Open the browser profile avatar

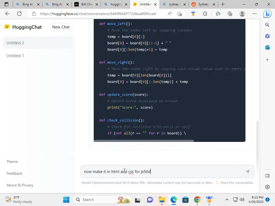242,14
